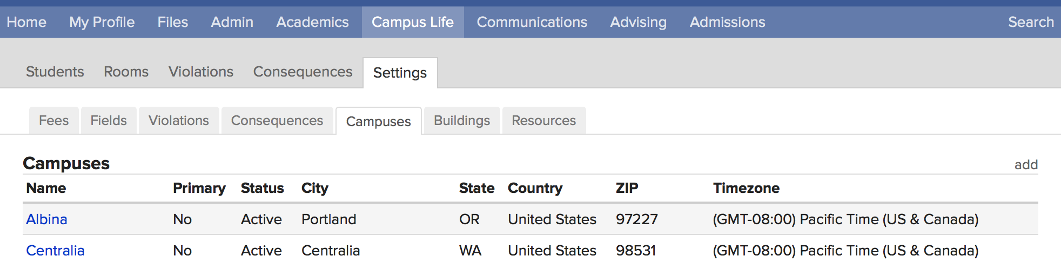Image resolution: width=1061 pixels, height=263 pixels.
Task: Open the Advising section
Action: point(638,22)
